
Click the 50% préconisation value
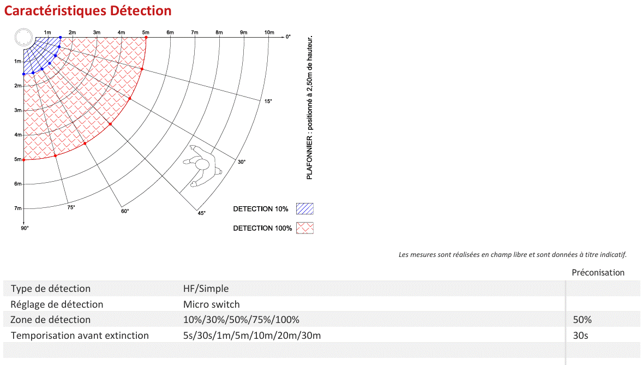click(x=582, y=320)
